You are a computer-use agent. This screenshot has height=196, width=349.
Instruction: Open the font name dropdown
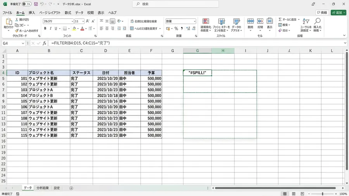tap(73, 21)
